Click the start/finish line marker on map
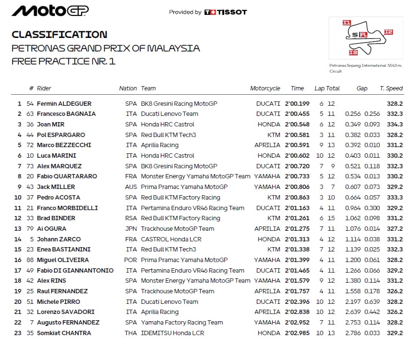Viewport: 410px width, 338px height. pos(360,35)
